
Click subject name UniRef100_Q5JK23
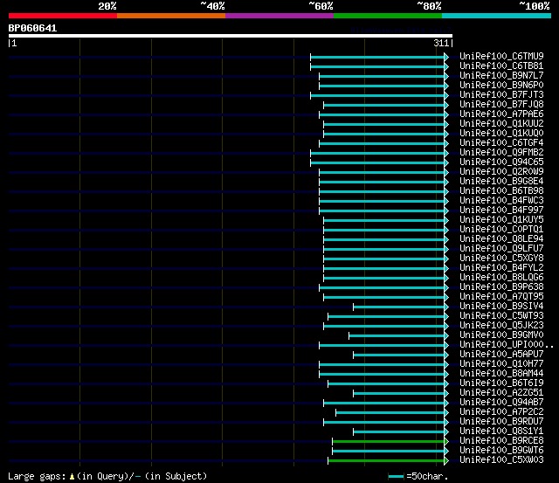(501, 326)
